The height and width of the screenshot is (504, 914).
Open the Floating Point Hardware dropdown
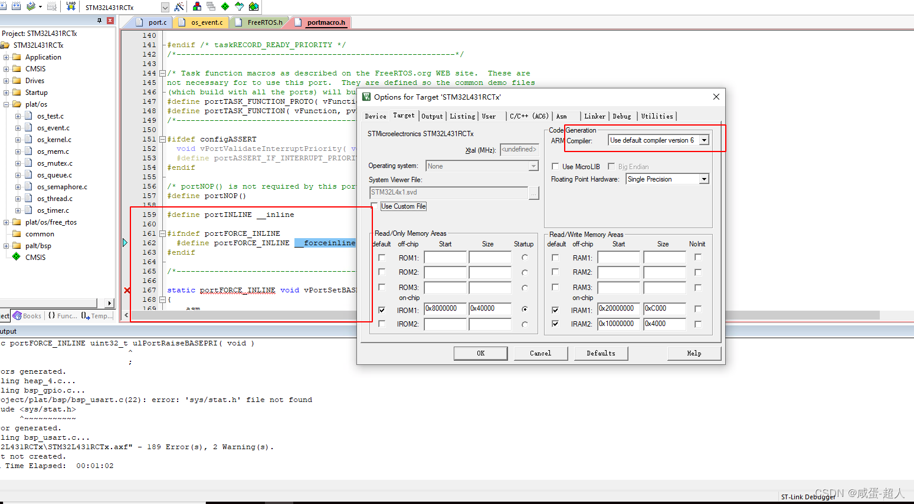click(704, 179)
